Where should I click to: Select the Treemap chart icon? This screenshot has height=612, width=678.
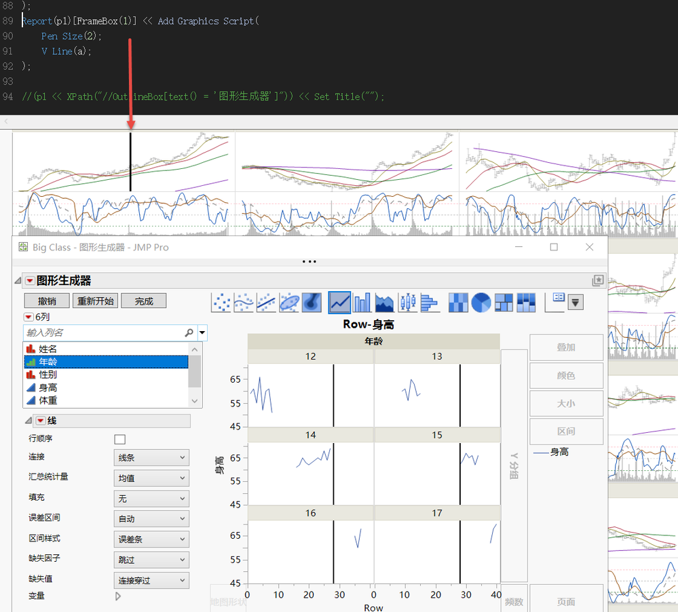(504, 302)
